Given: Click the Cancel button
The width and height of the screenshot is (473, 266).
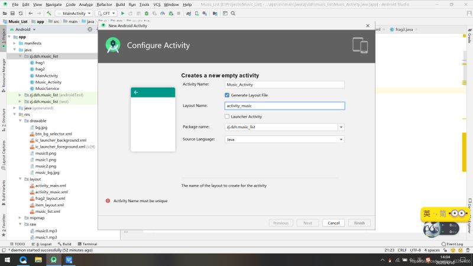Looking at the screenshot, I should (333, 223).
